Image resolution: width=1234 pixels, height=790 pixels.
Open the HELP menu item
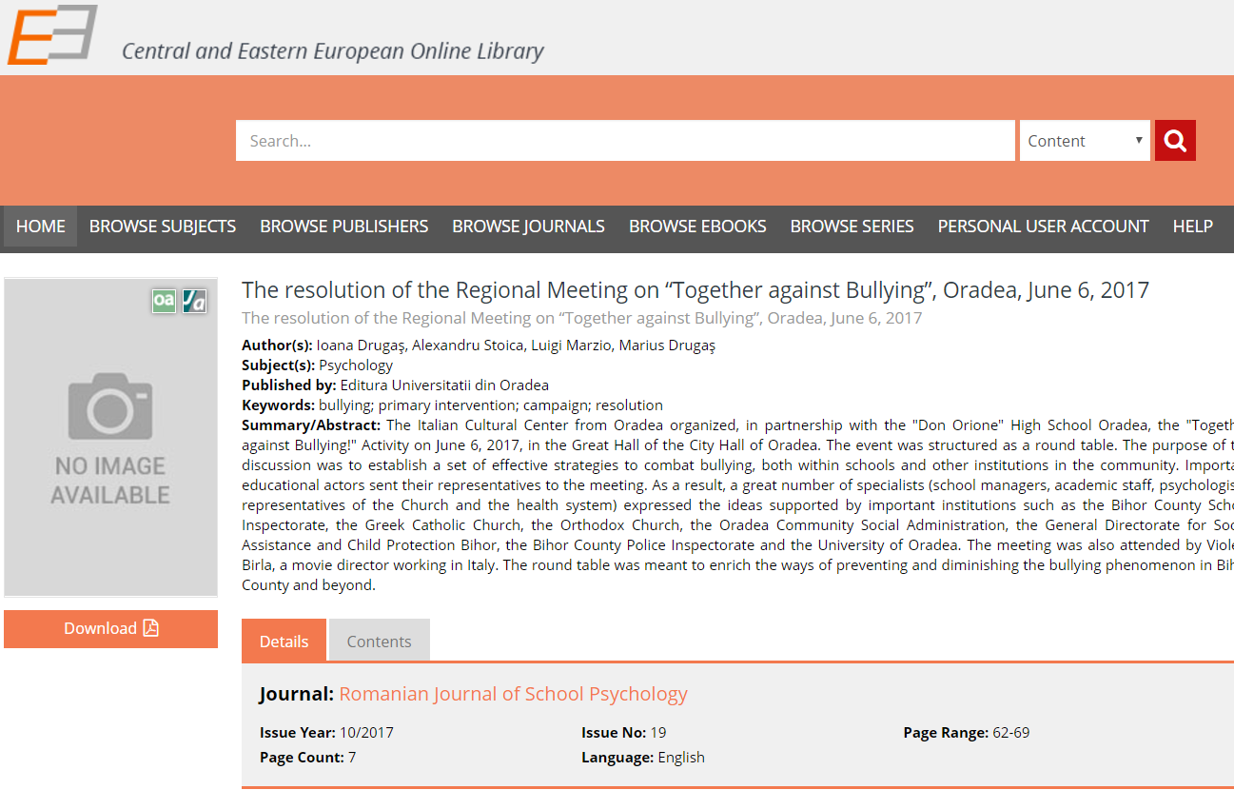click(x=1192, y=227)
